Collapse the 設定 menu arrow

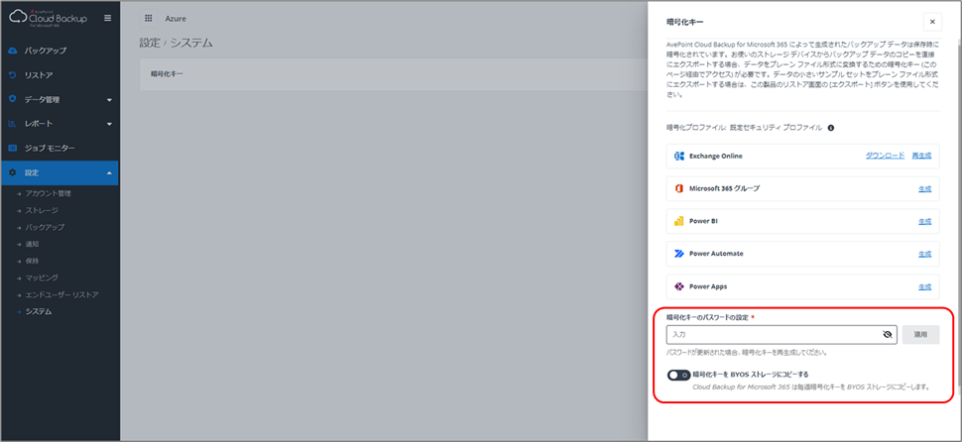[x=109, y=173]
